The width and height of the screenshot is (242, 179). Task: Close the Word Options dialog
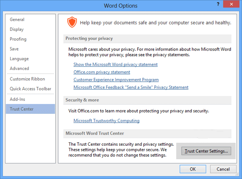pos(231,4)
